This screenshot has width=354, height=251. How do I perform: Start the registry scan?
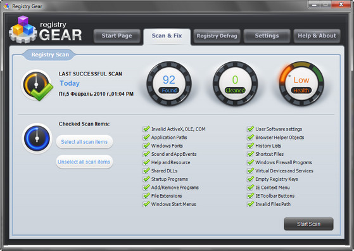tap(308, 224)
